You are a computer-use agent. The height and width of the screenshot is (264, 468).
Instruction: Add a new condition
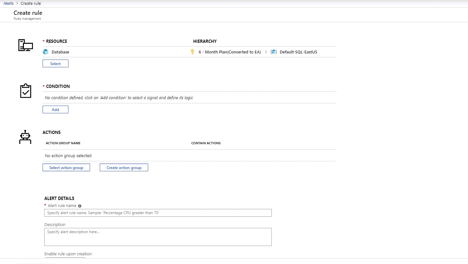pyautogui.click(x=56, y=110)
